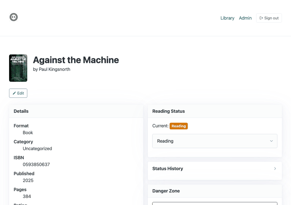The image size is (291, 205).
Task: Click the Status History chevron arrow
Action: (x=275, y=169)
